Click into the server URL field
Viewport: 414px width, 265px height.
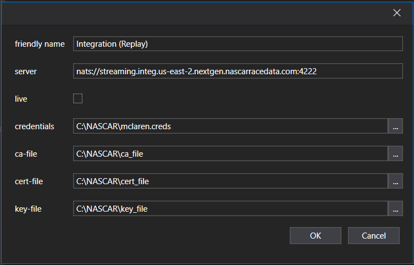238,71
